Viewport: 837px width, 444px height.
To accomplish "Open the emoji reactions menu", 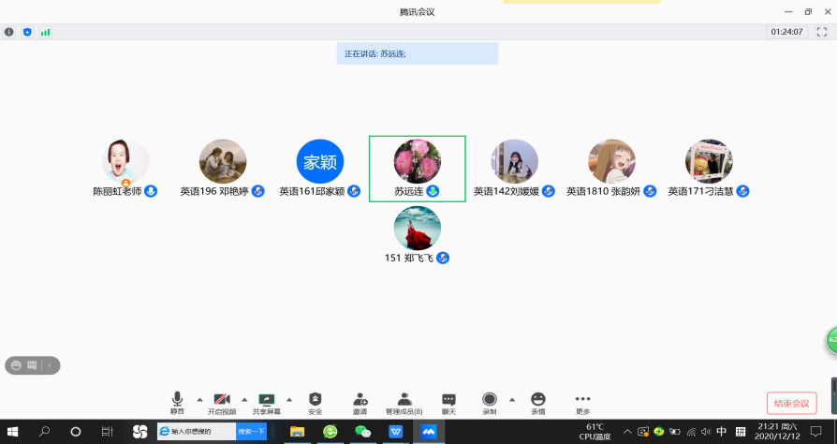I will 537,401.
